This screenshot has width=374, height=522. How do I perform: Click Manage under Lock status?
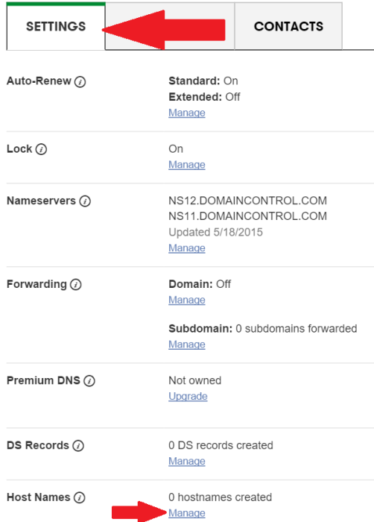tap(187, 165)
